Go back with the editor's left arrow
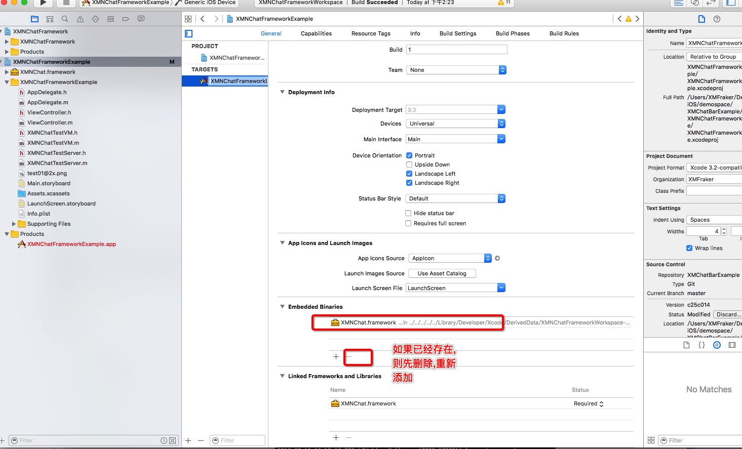Image resolution: width=742 pixels, height=449 pixels. point(203,19)
